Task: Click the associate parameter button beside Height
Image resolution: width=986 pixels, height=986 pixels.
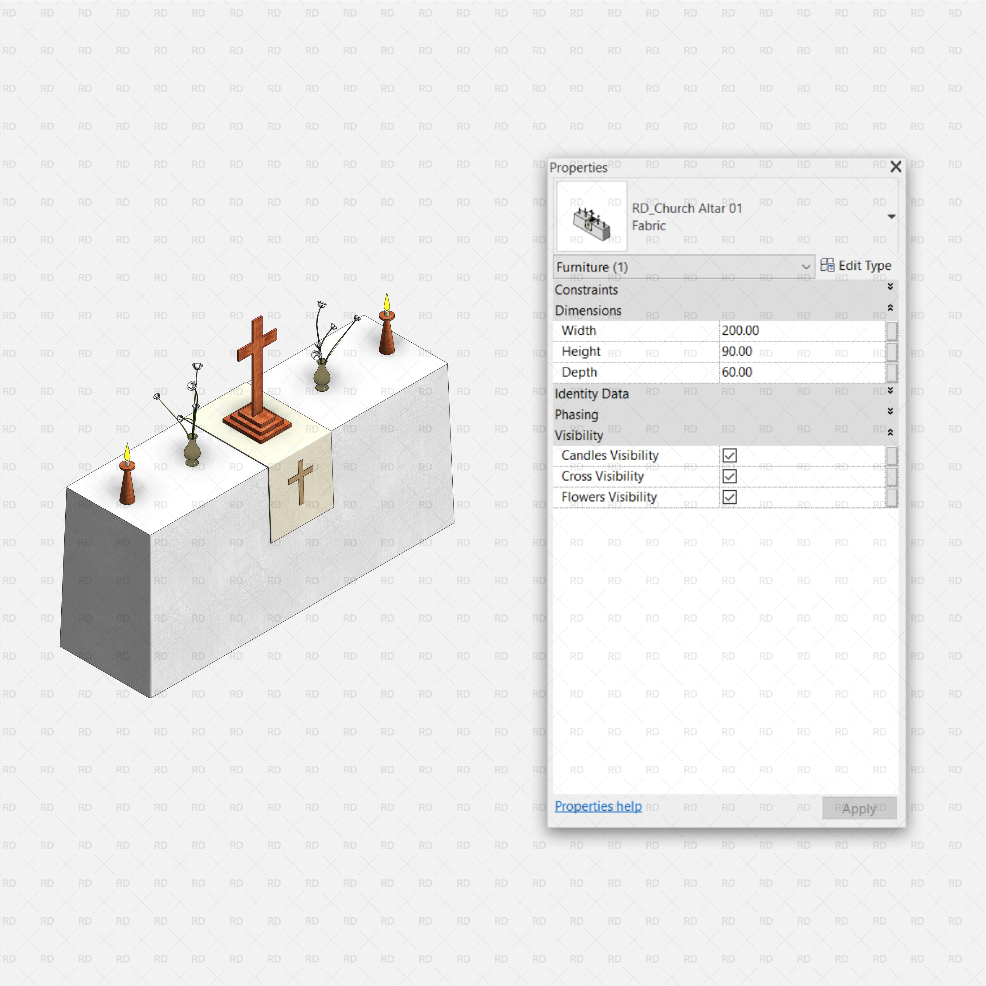Action: click(892, 352)
